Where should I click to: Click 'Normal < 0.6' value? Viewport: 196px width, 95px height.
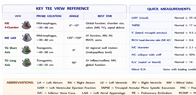tap(184, 40)
